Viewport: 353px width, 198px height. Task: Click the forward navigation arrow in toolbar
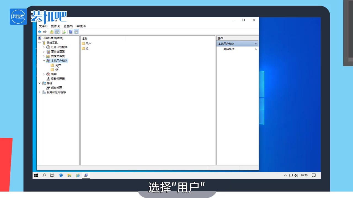(45, 32)
